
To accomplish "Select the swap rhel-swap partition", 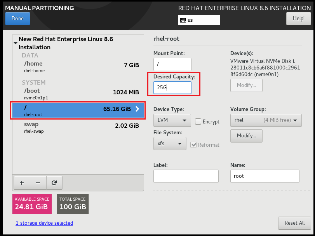I will click(78, 127).
